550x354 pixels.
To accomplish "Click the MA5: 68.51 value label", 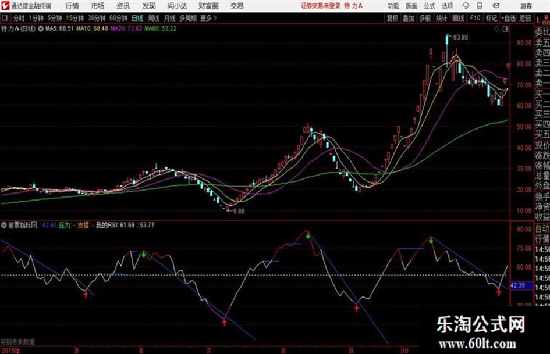I will point(59,28).
